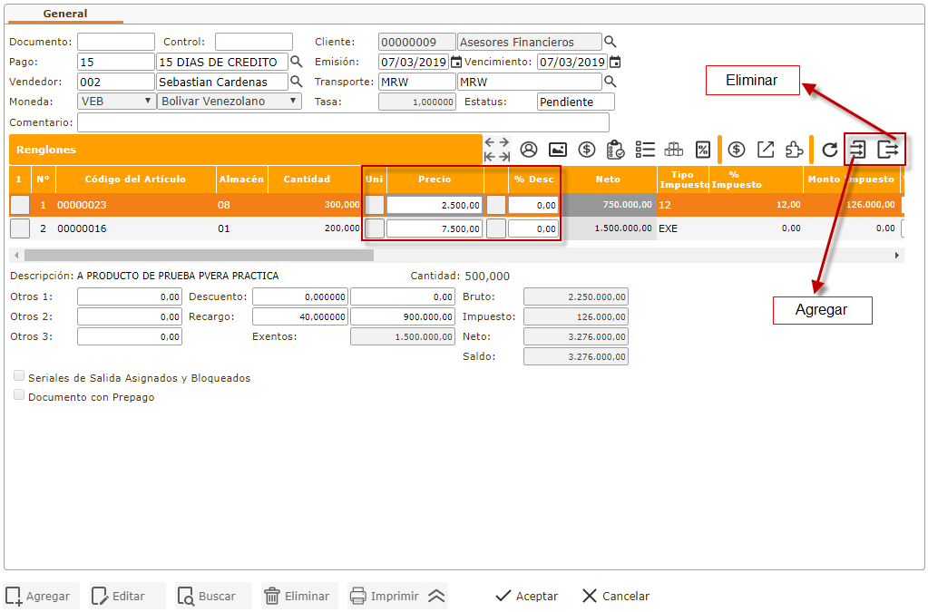This screenshot has width=928, height=612.
Task: Search for Cliente with magnifier icon
Action: [x=611, y=42]
